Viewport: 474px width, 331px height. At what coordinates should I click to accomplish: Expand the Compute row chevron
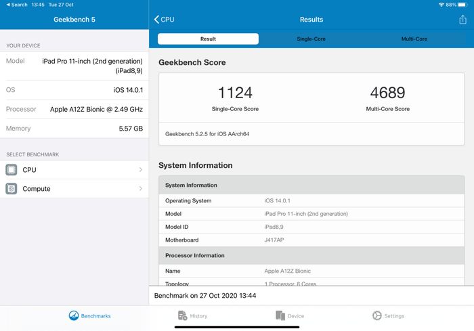tap(141, 189)
